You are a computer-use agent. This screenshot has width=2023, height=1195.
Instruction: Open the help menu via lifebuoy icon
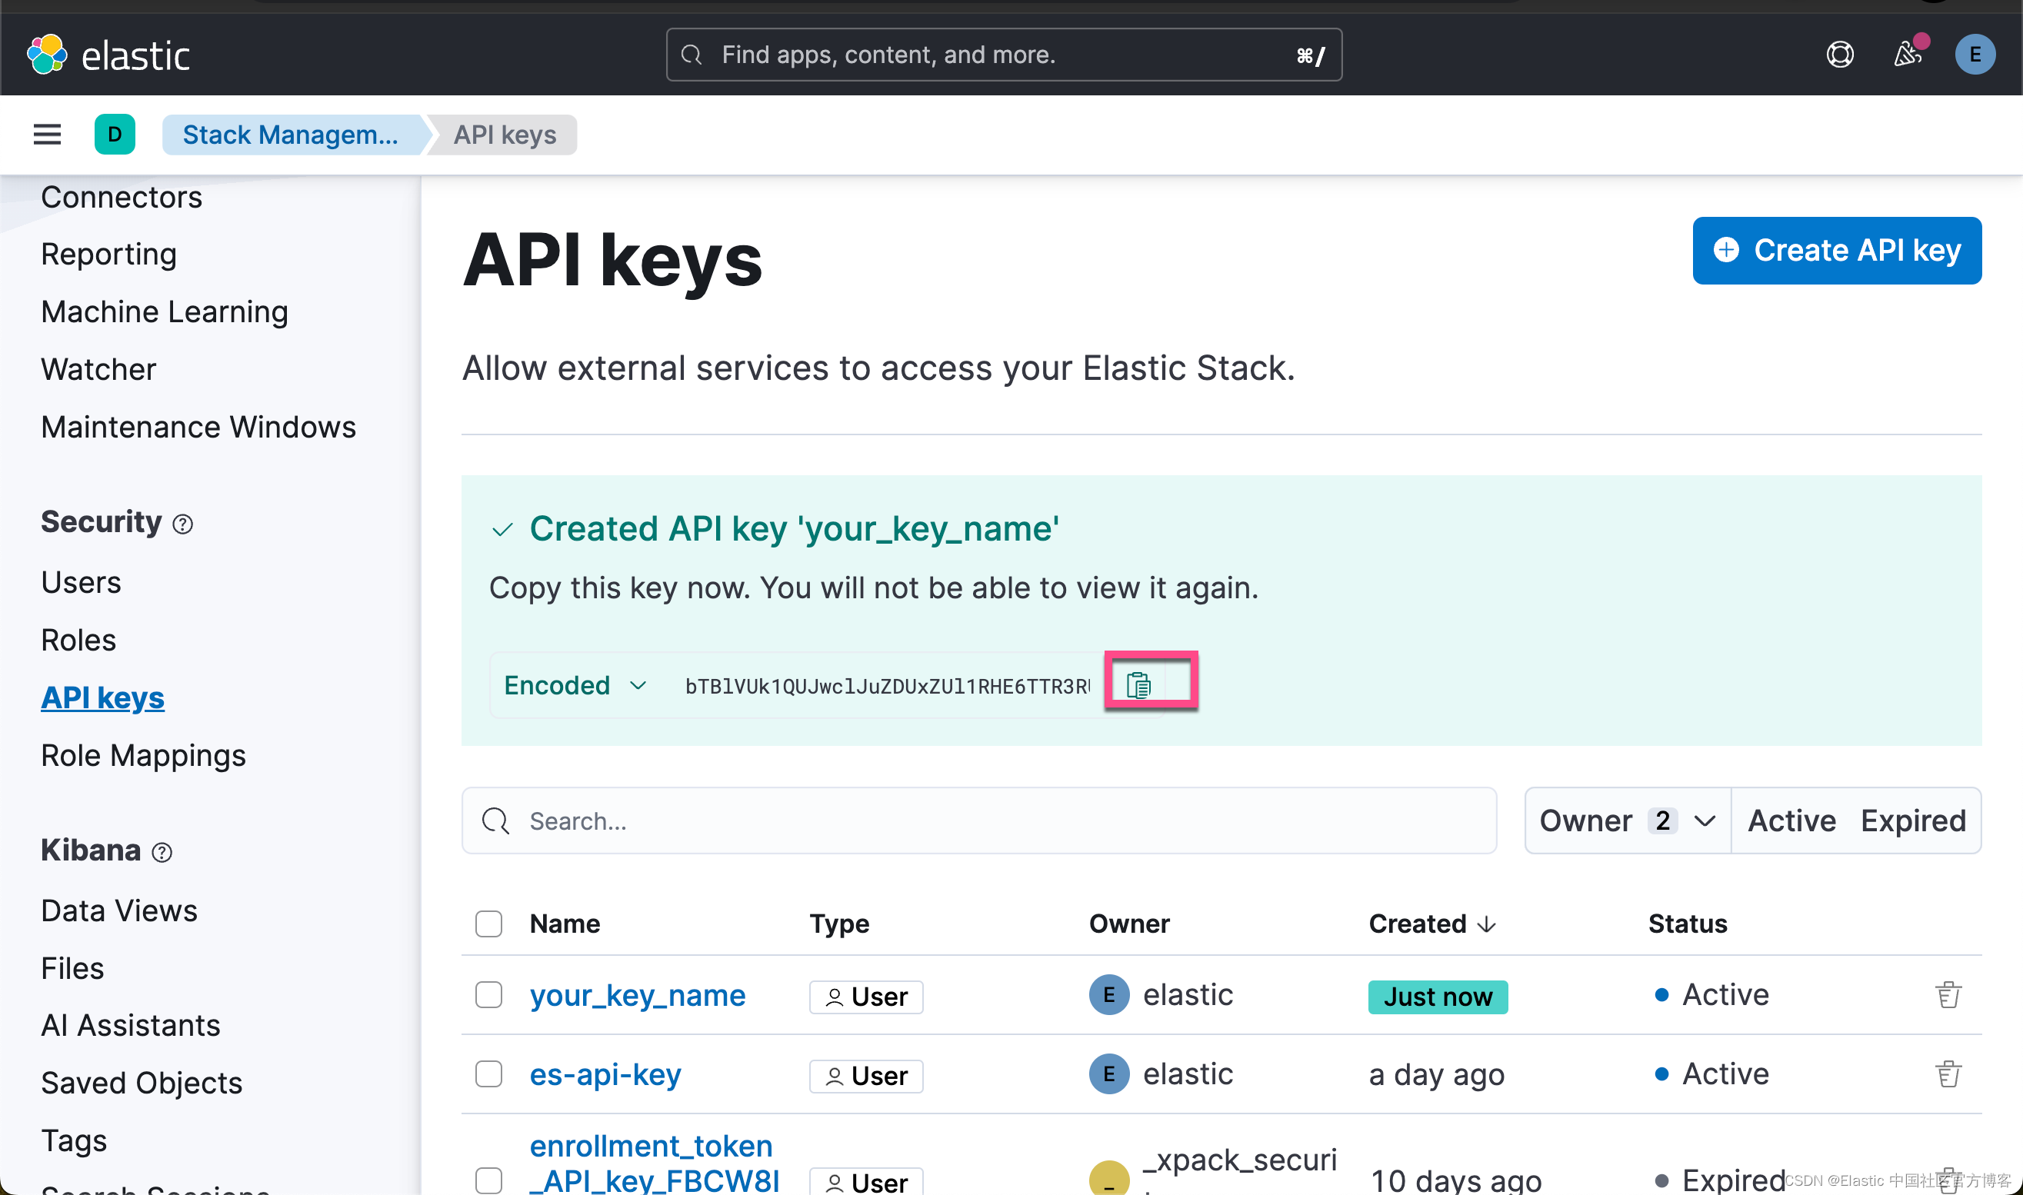[x=1840, y=53]
